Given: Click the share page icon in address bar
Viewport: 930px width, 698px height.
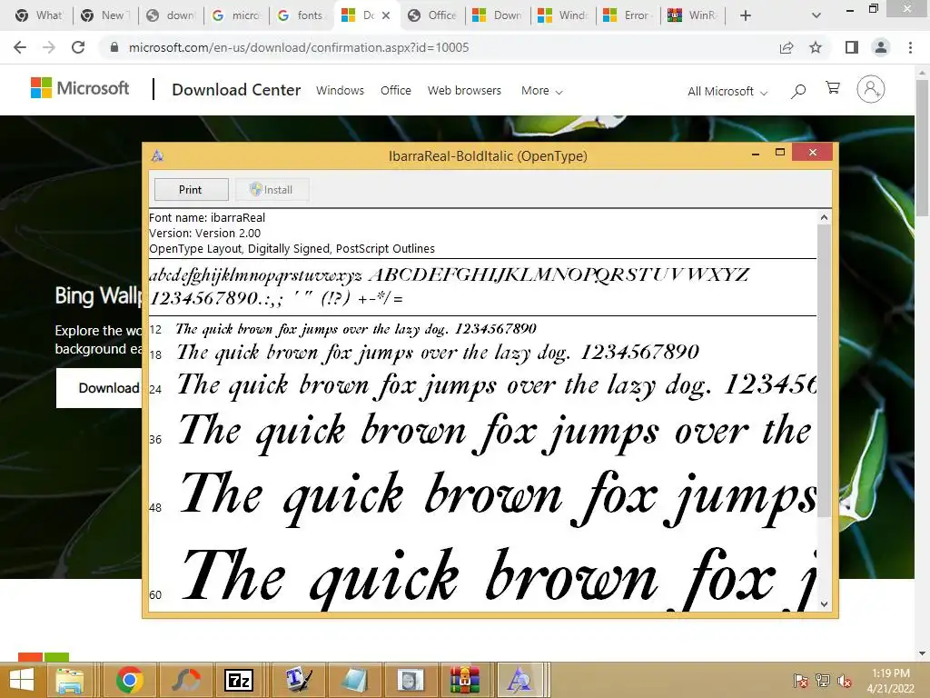Looking at the screenshot, I should pos(787,47).
